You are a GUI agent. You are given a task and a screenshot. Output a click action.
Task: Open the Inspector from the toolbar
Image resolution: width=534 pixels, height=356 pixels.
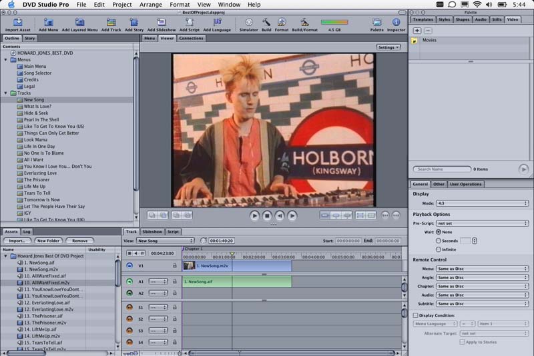click(396, 23)
